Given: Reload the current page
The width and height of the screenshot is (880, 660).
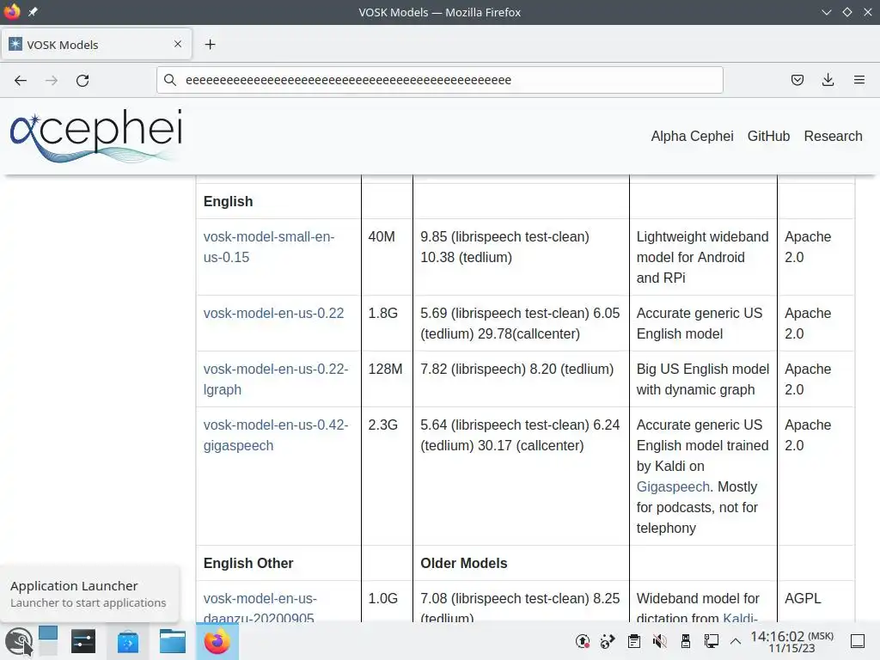Looking at the screenshot, I should (82, 80).
